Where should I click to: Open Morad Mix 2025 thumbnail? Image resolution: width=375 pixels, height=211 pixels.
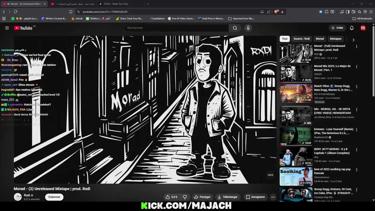(296, 73)
